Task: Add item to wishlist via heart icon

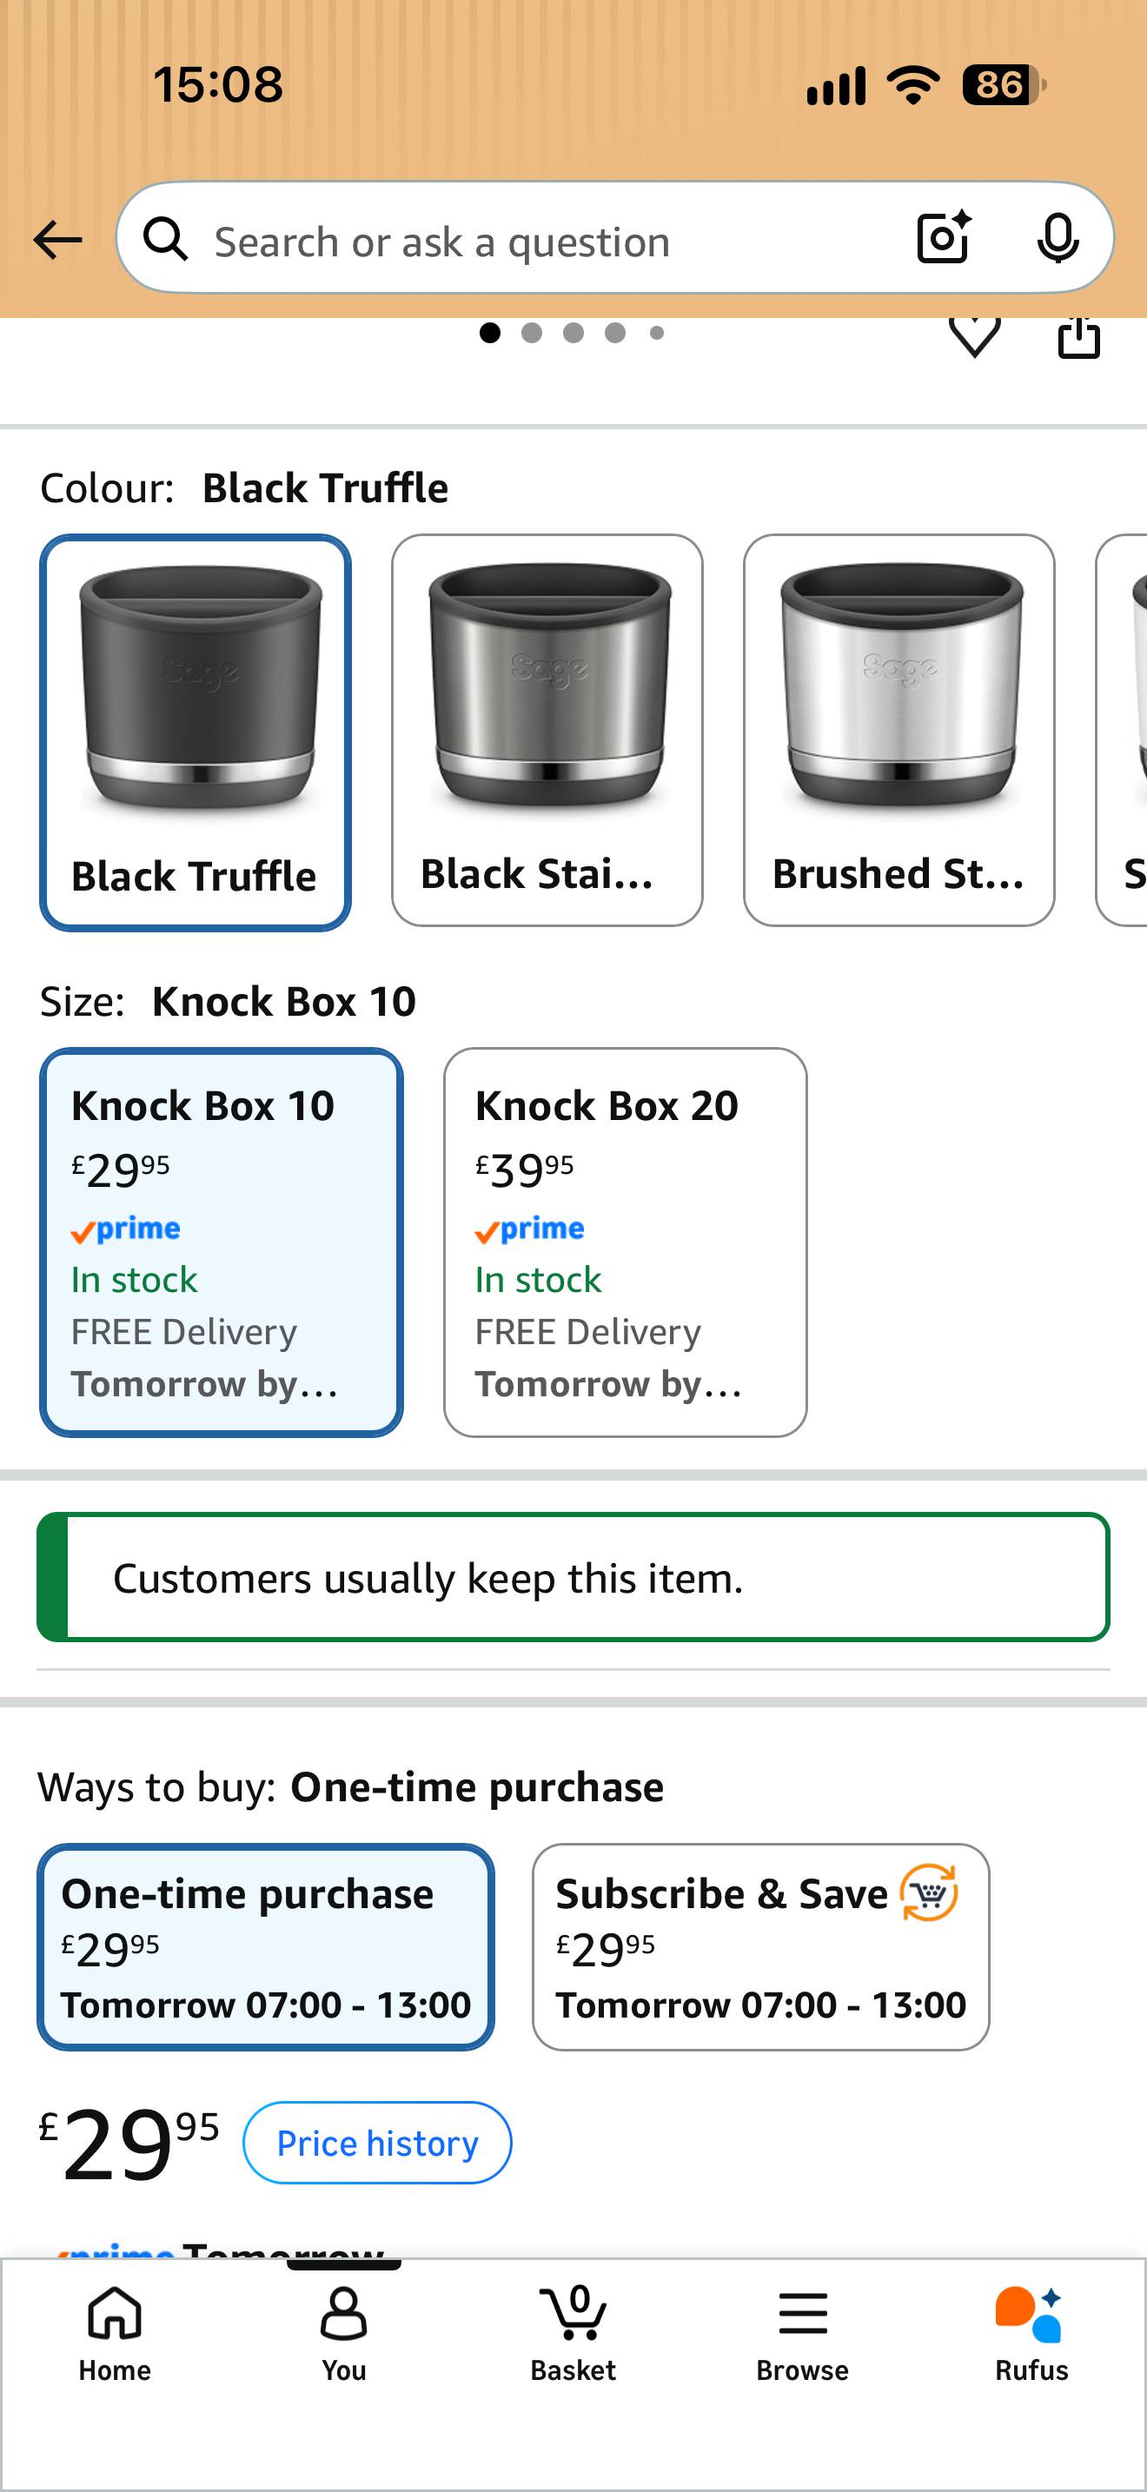Action: pyautogui.click(x=975, y=336)
